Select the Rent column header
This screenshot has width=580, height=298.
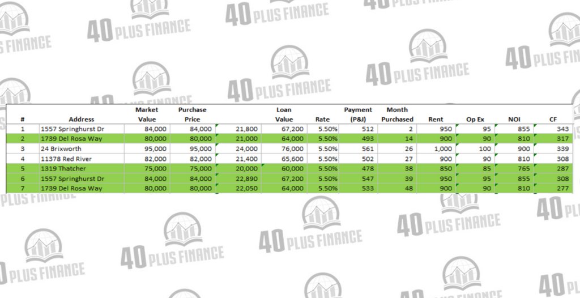tap(436, 119)
